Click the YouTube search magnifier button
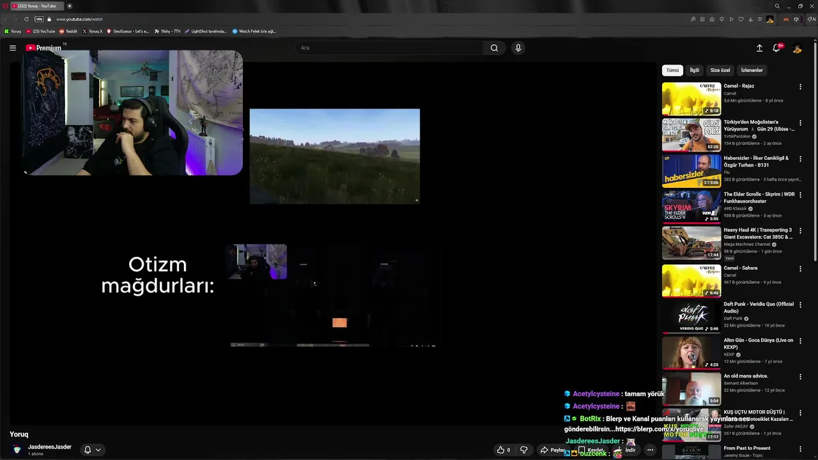 pyautogui.click(x=494, y=48)
